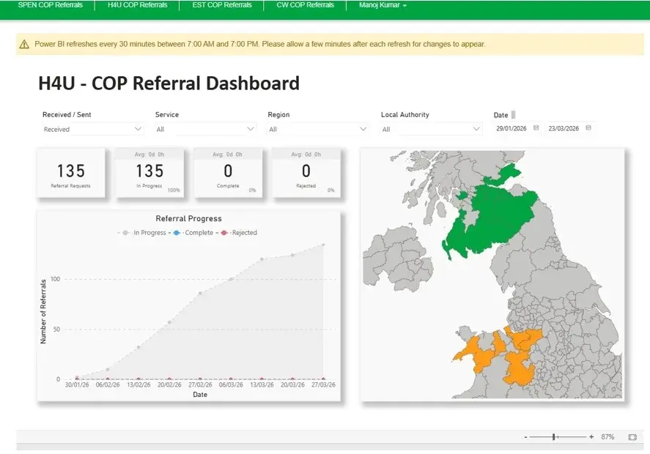The image size is (650, 454).
Task: Switch to CW COP Referrals tab
Action: tap(305, 5)
